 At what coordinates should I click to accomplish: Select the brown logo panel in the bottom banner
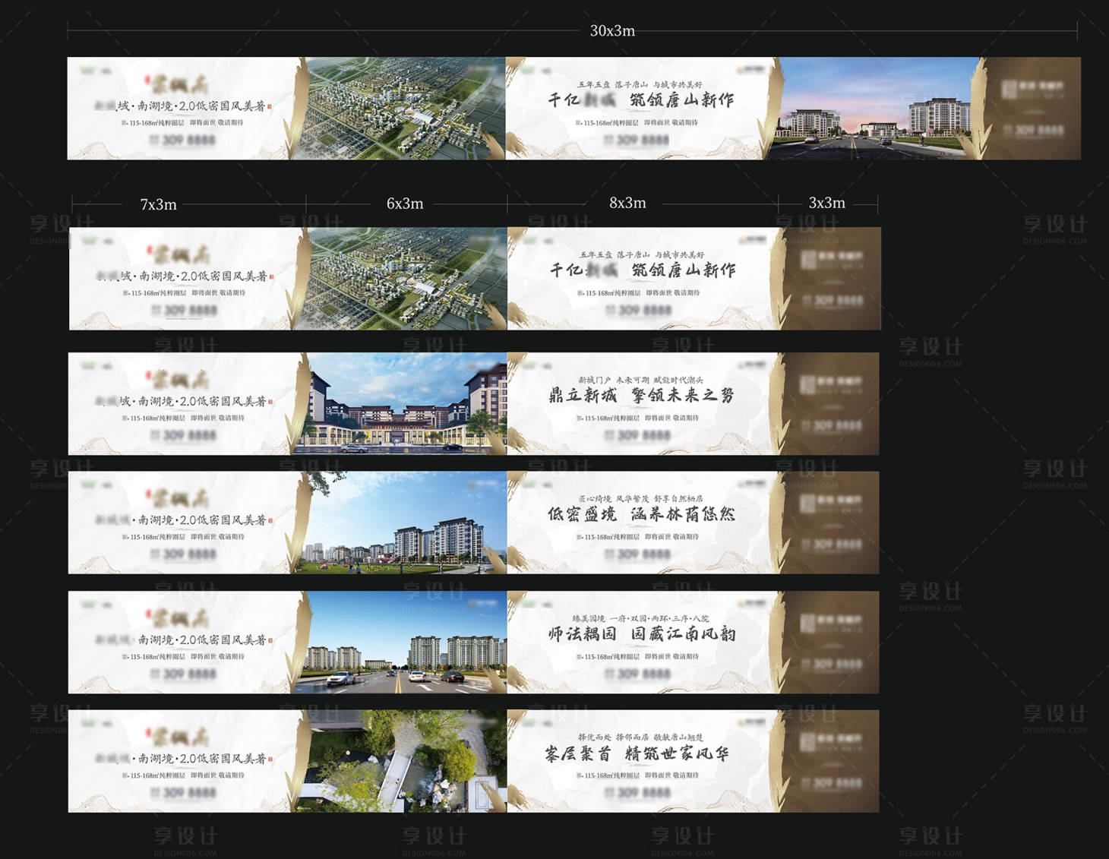coord(833,761)
